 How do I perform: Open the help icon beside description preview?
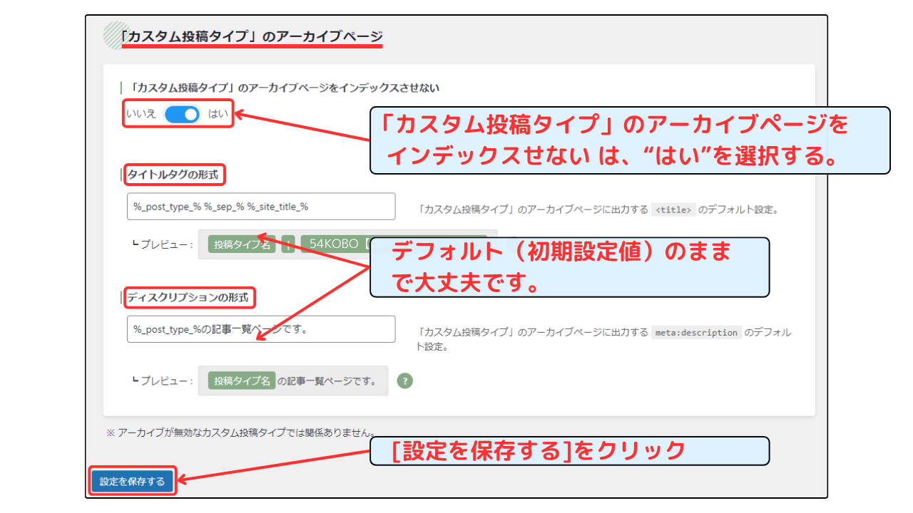pyautogui.click(x=405, y=380)
